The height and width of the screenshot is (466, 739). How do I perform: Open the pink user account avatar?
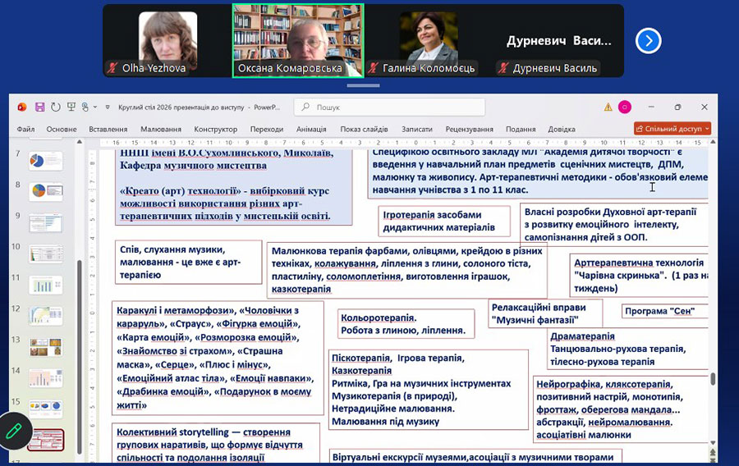[x=625, y=107]
